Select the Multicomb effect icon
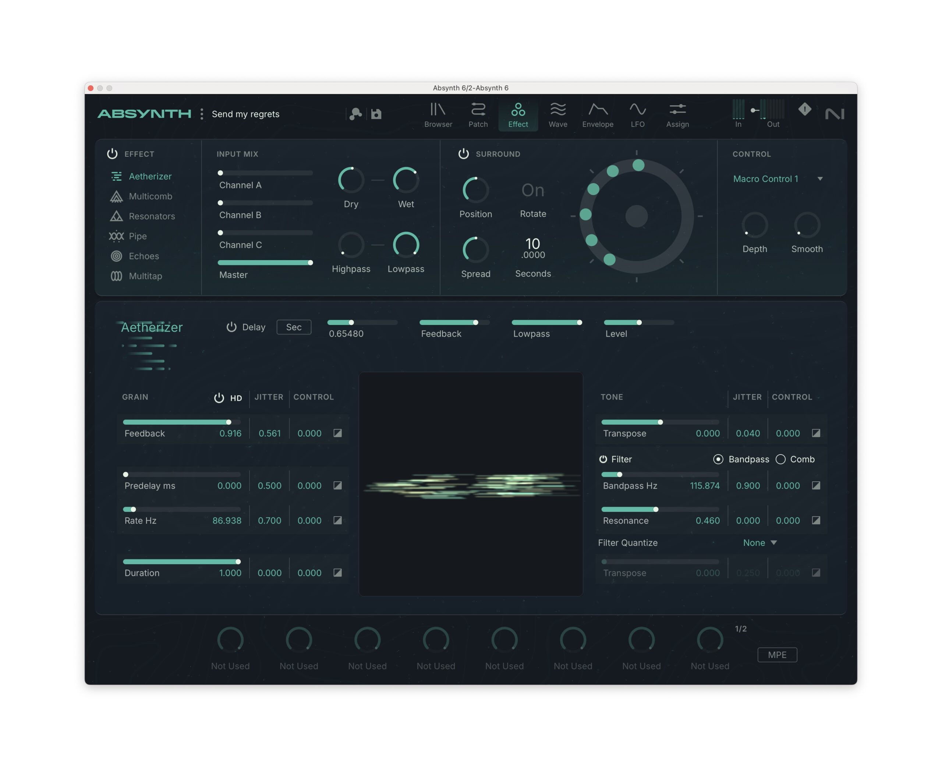The image size is (942, 772). (116, 196)
